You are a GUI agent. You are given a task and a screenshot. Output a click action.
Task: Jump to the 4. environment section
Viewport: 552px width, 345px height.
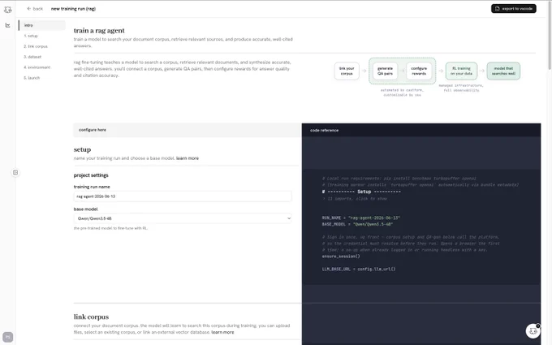click(x=37, y=67)
